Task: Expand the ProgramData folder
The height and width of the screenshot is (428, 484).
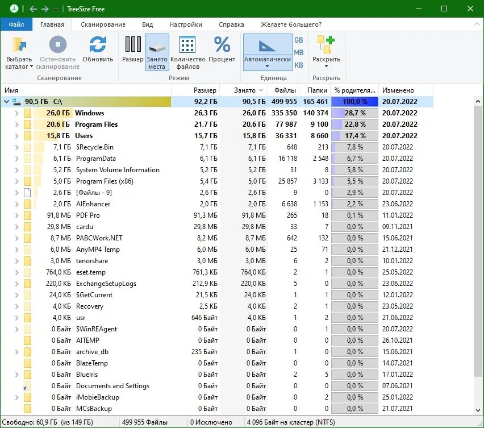Action: pos(16,159)
